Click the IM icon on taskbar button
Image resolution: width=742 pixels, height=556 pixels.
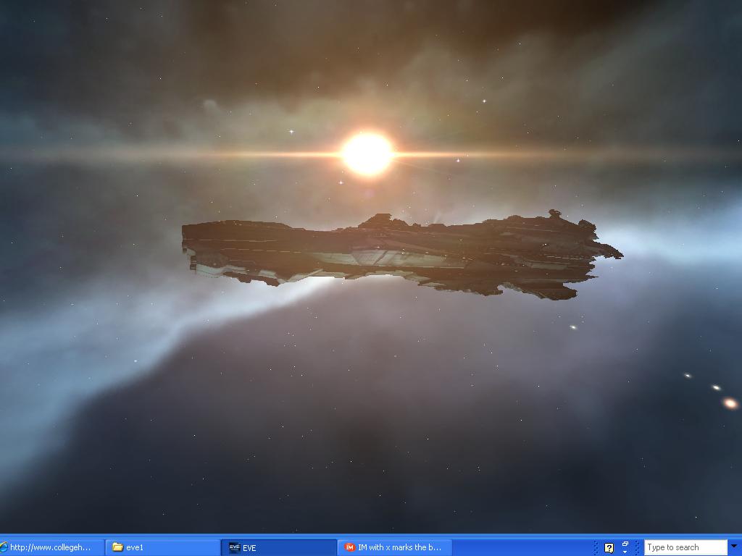click(x=350, y=547)
